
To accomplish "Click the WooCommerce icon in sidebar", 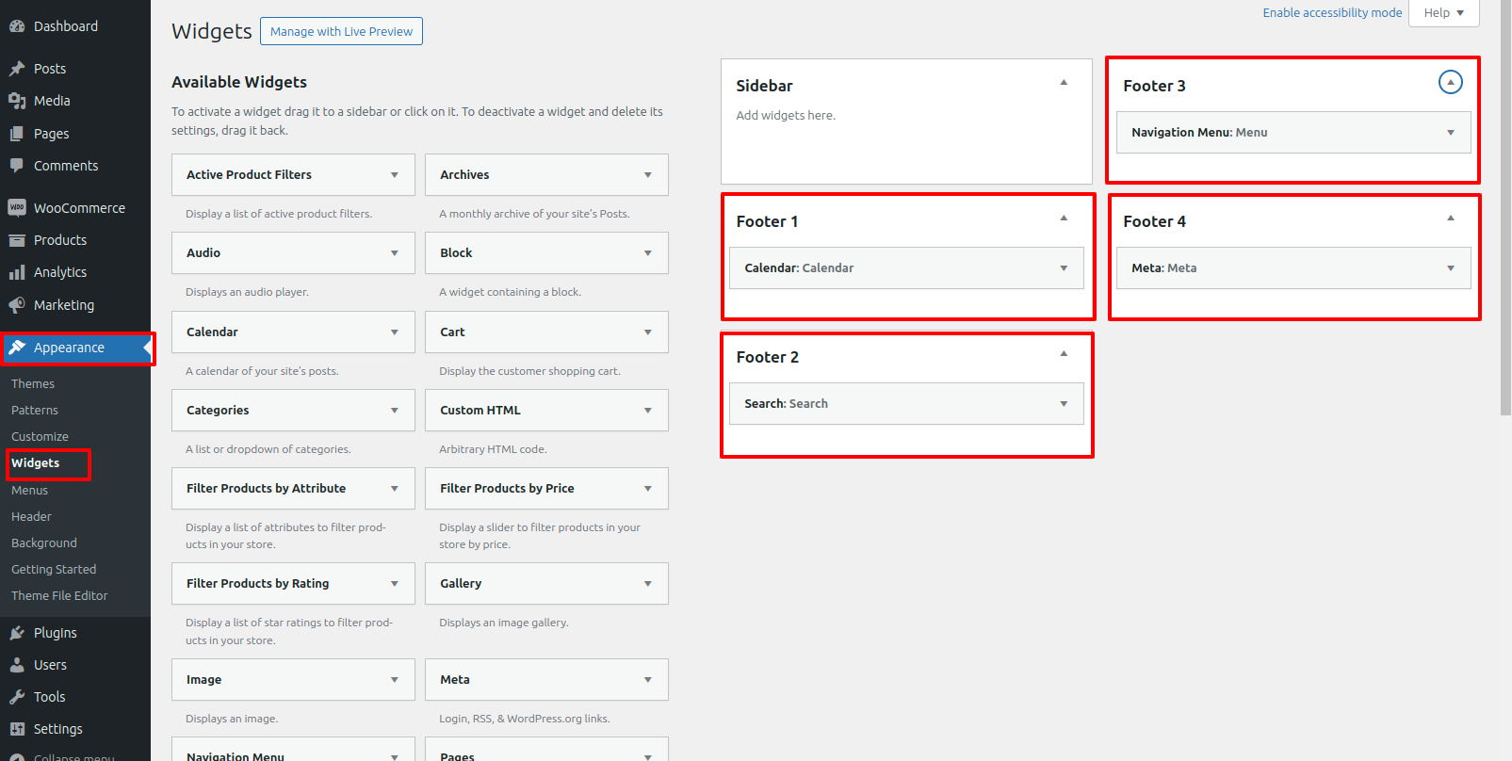I will (x=17, y=208).
